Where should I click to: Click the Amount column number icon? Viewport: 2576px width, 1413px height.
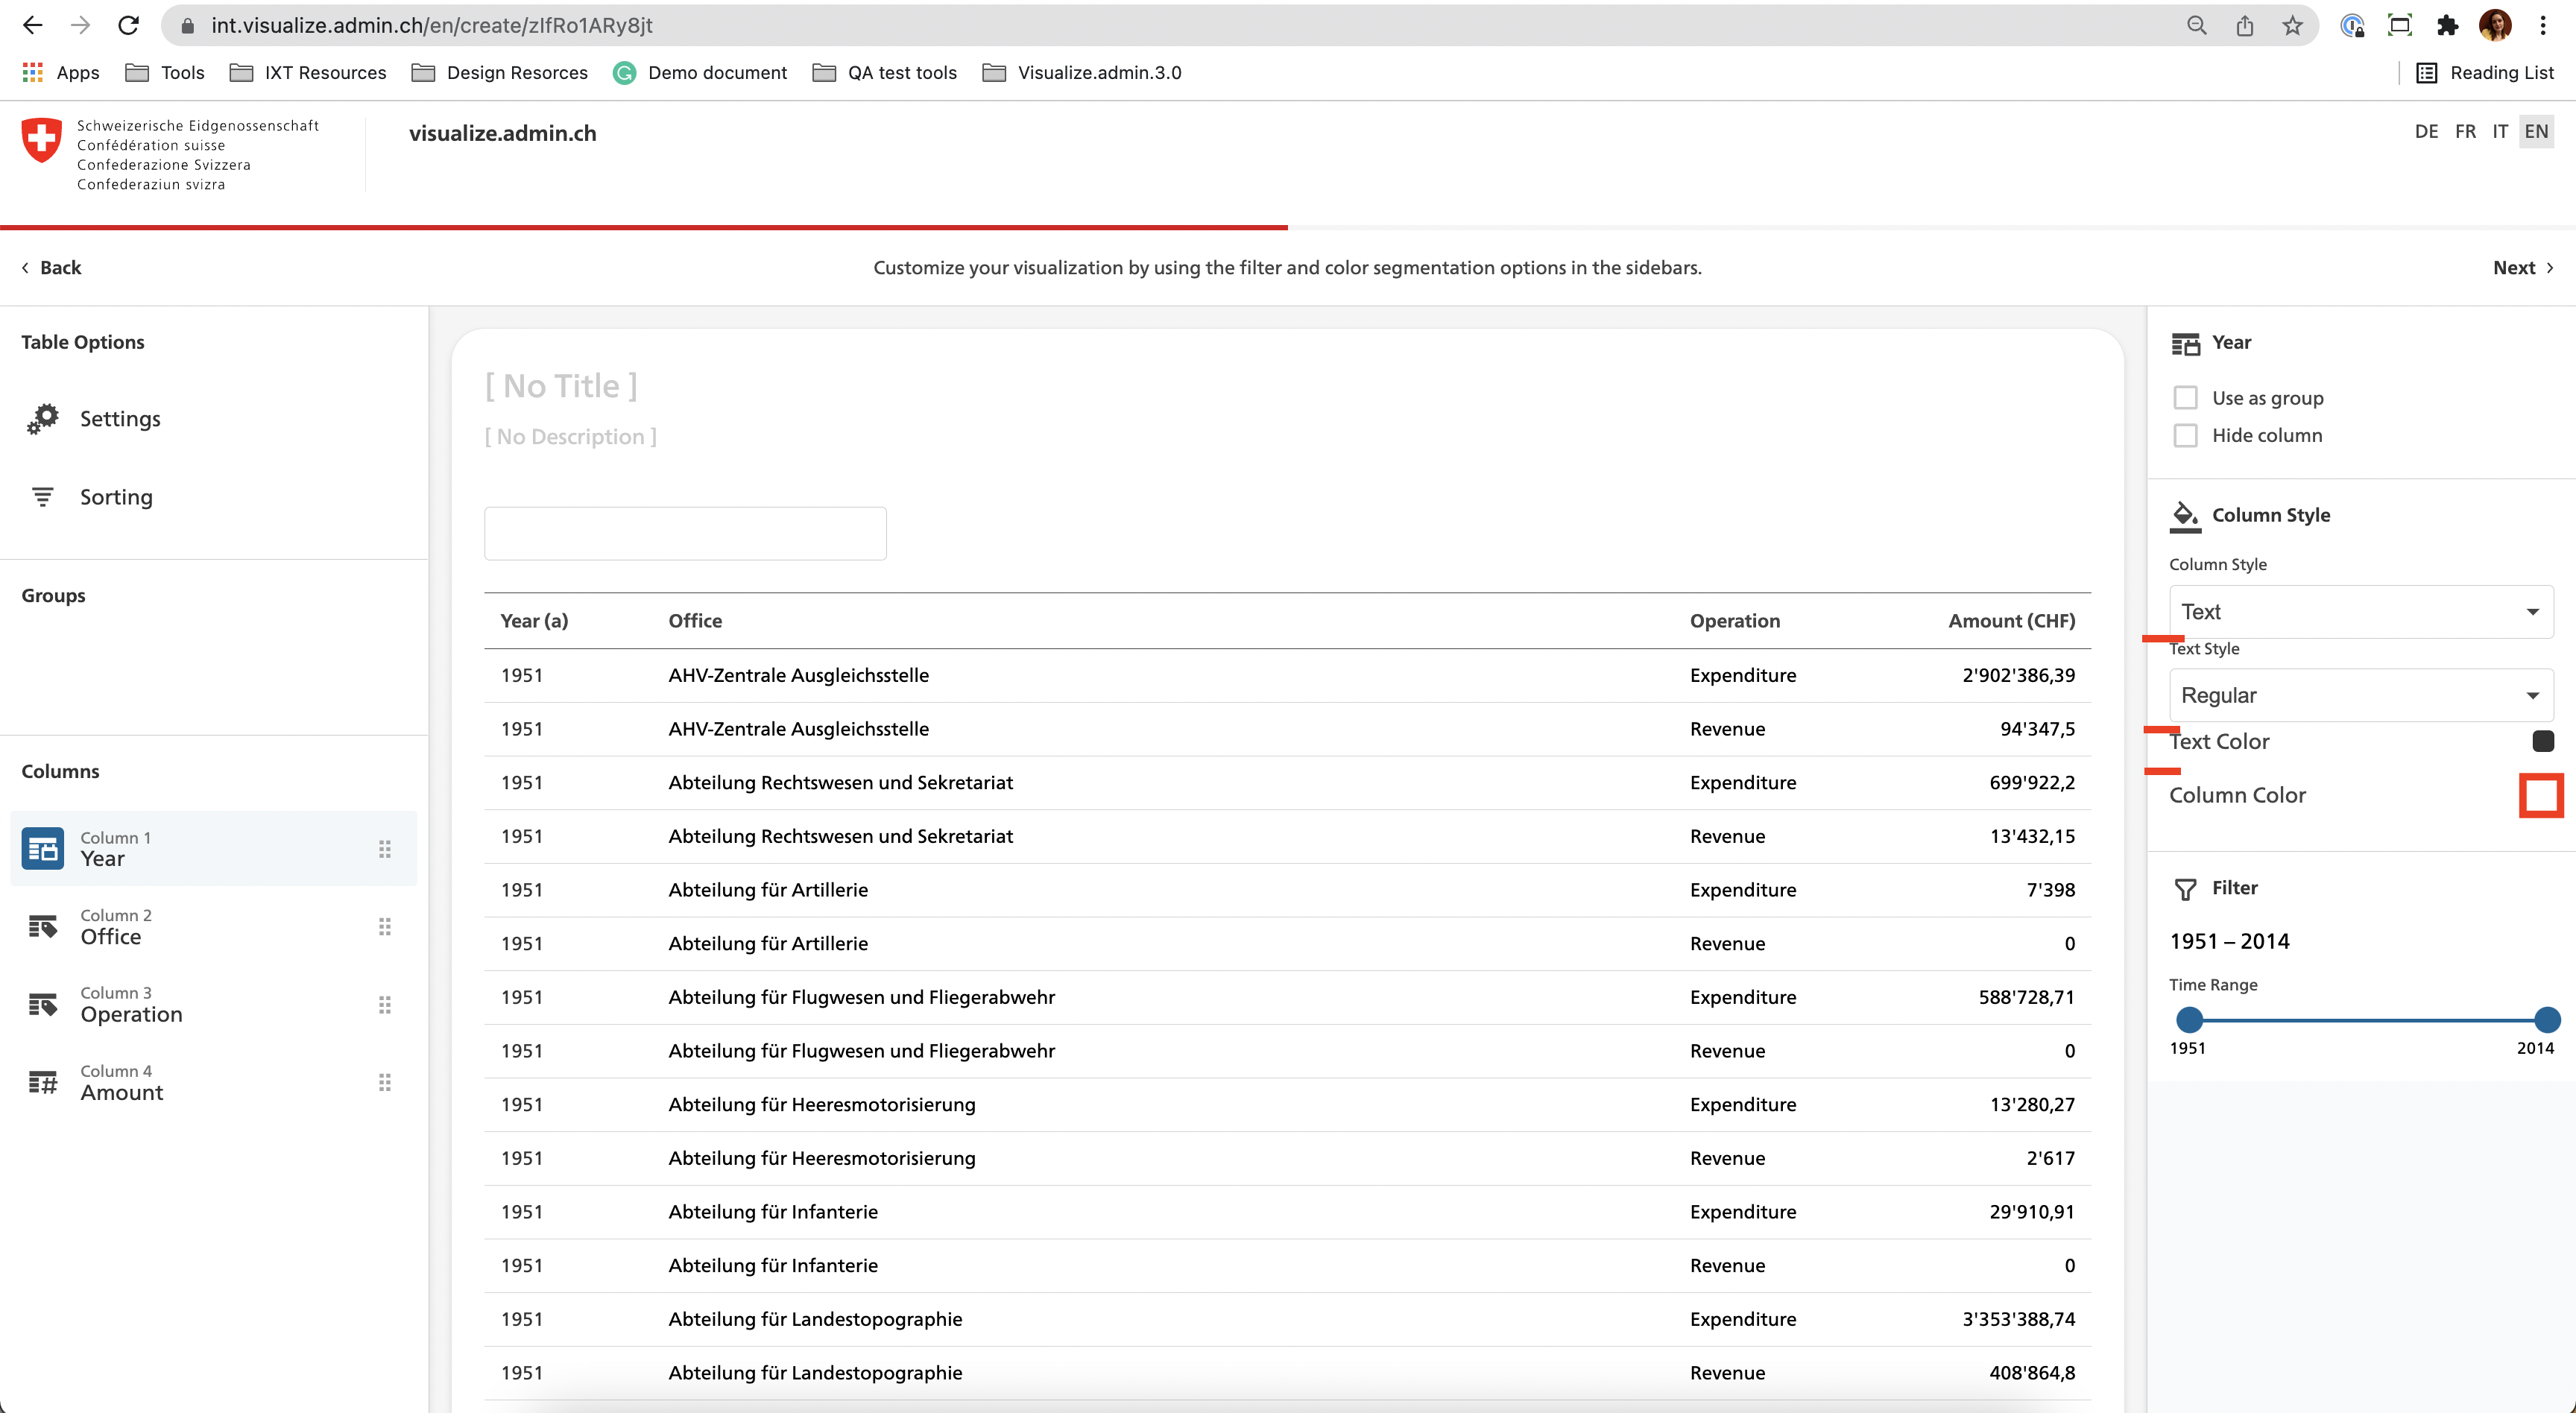point(43,1082)
